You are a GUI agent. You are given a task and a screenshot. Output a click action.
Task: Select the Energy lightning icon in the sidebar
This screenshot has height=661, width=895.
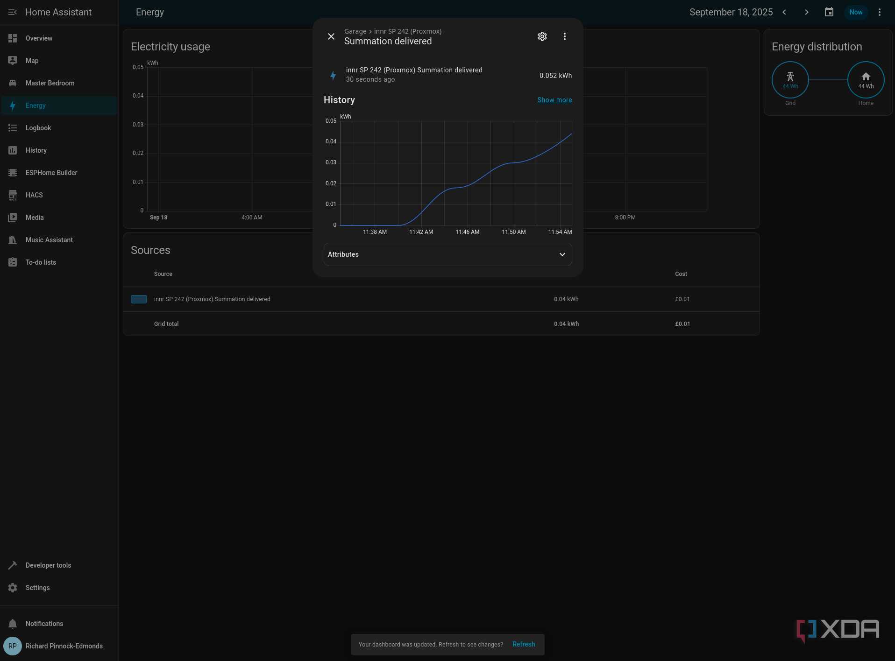13,105
